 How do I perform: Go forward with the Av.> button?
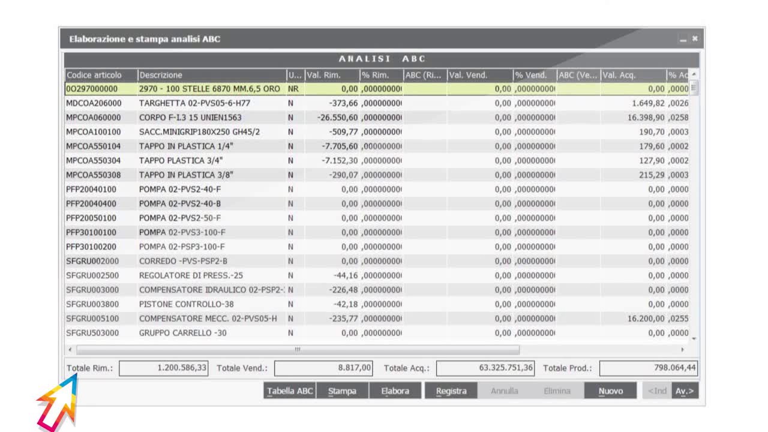click(x=685, y=391)
